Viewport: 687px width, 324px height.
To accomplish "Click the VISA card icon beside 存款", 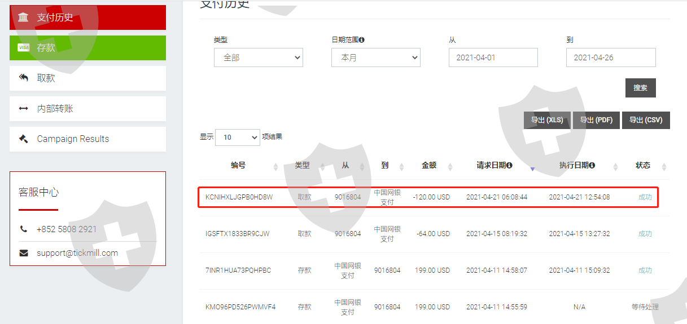I will pyautogui.click(x=24, y=48).
